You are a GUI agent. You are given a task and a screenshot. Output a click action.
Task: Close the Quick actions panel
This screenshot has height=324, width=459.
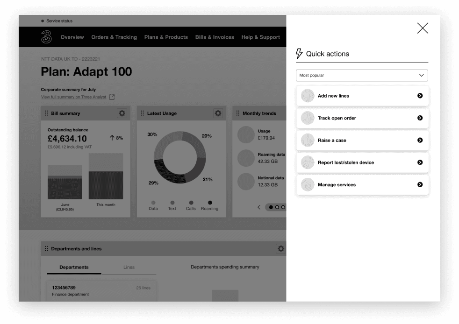[x=423, y=28]
